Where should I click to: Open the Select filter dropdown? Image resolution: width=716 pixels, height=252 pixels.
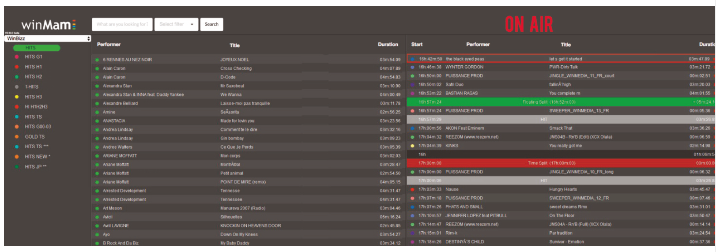click(x=176, y=24)
